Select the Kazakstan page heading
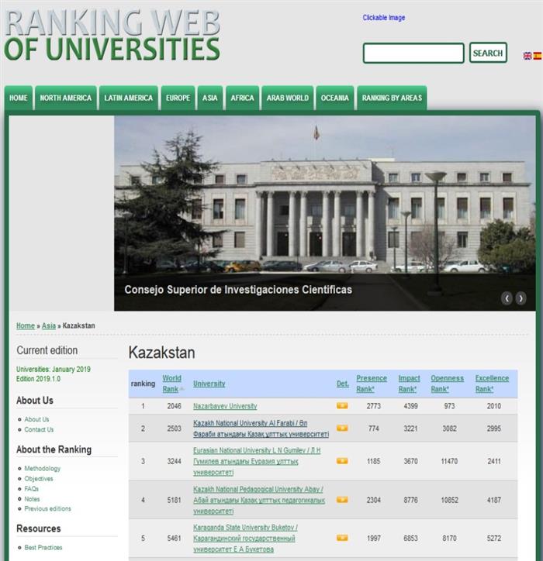 162,353
